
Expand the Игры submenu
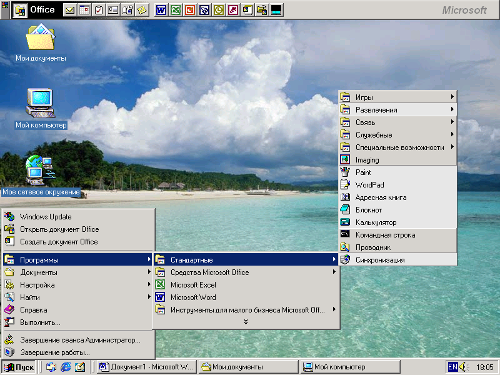pos(398,97)
